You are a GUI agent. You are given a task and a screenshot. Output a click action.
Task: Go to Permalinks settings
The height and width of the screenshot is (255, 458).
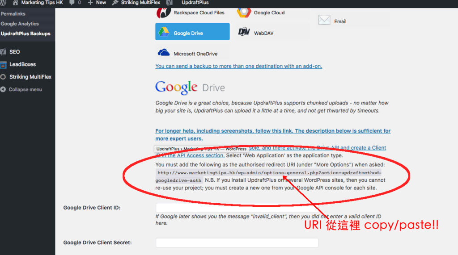(x=13, y=14)
